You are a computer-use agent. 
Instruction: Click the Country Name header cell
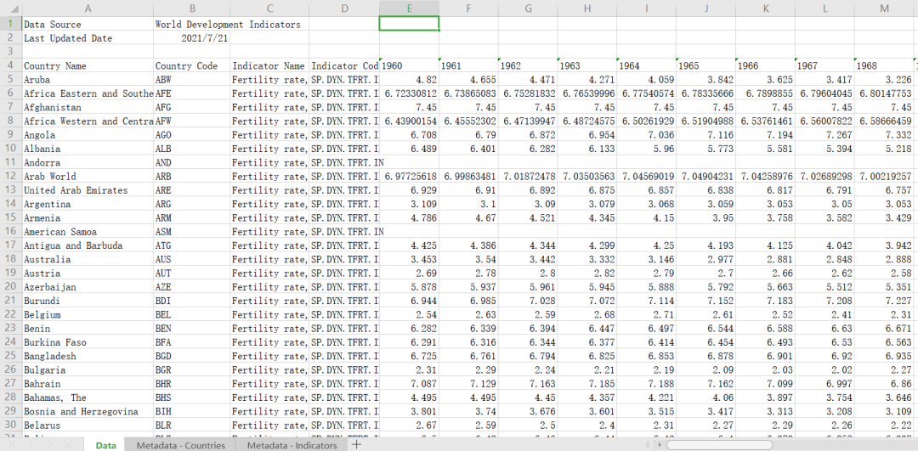(x=55, y=66)
